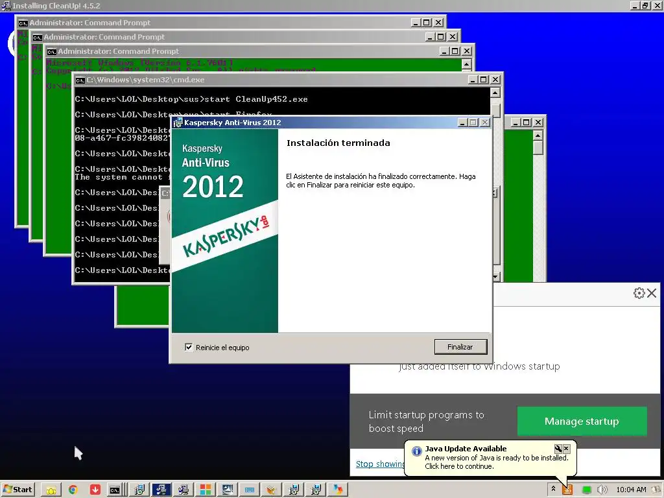
Task: Open the four-color Windows tile taskbar icon
Action: point(206,490)
